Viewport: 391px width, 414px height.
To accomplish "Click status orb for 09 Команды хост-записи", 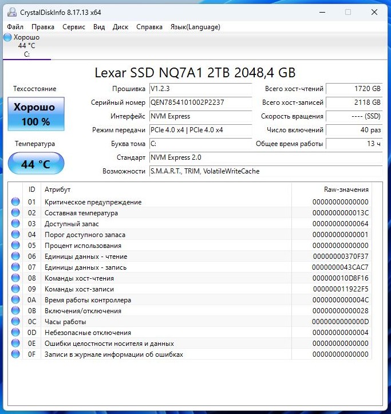I will (x=15, y=289).
